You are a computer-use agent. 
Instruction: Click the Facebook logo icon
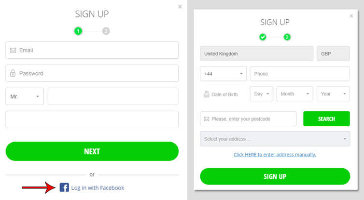(x=64, y=187)
